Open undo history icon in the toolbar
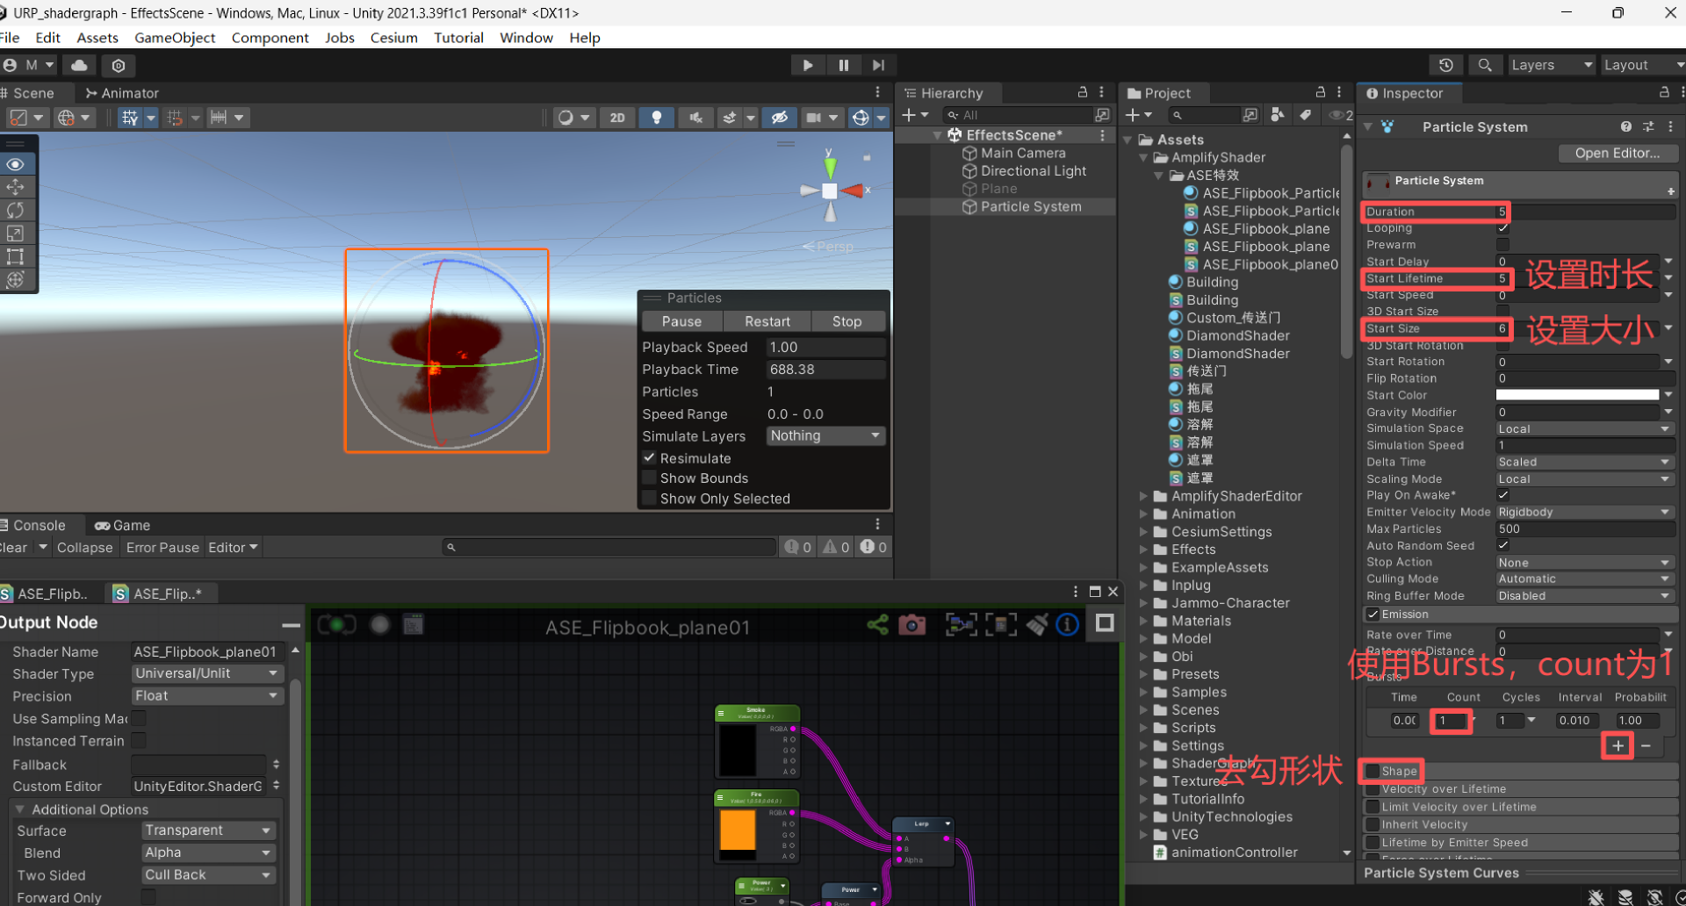The image size is (1686, 906). click(1446, 65)
